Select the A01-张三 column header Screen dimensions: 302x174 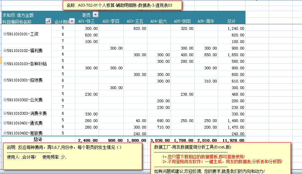point(86,21)
